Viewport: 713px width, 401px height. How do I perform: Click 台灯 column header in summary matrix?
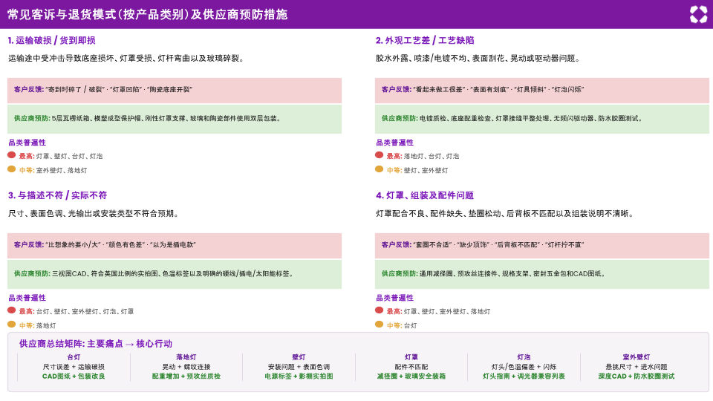(74, 357)
